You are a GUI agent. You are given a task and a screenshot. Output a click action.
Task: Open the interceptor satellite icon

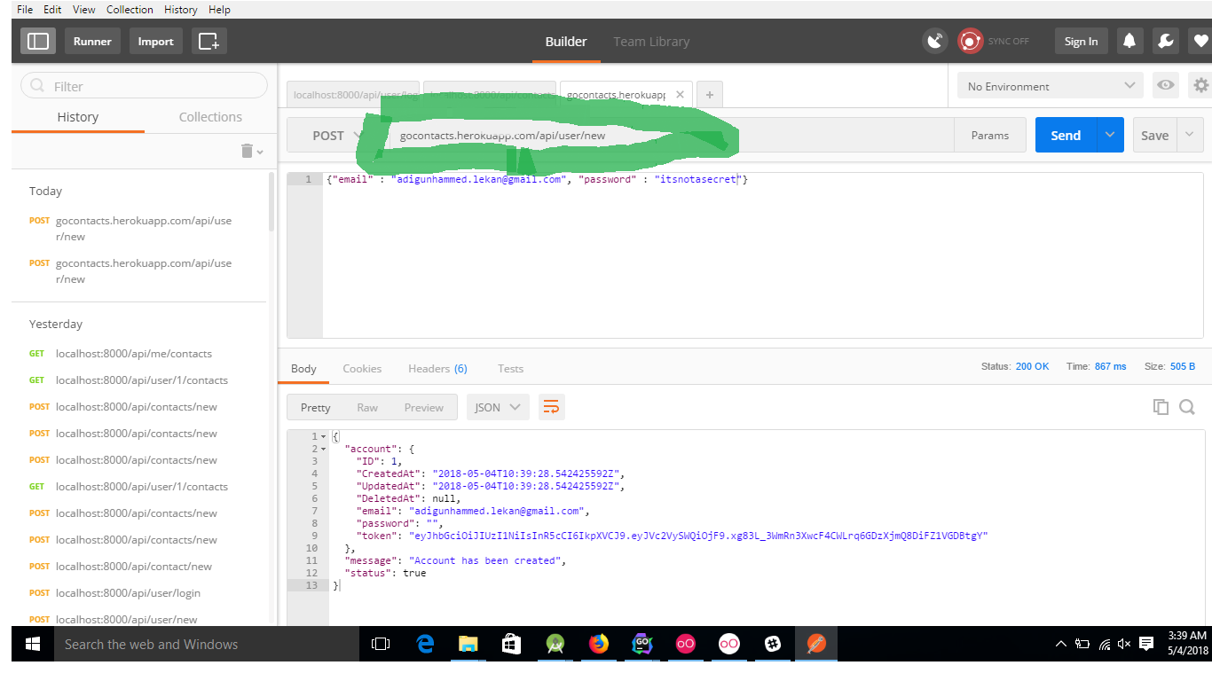(935, 41)
